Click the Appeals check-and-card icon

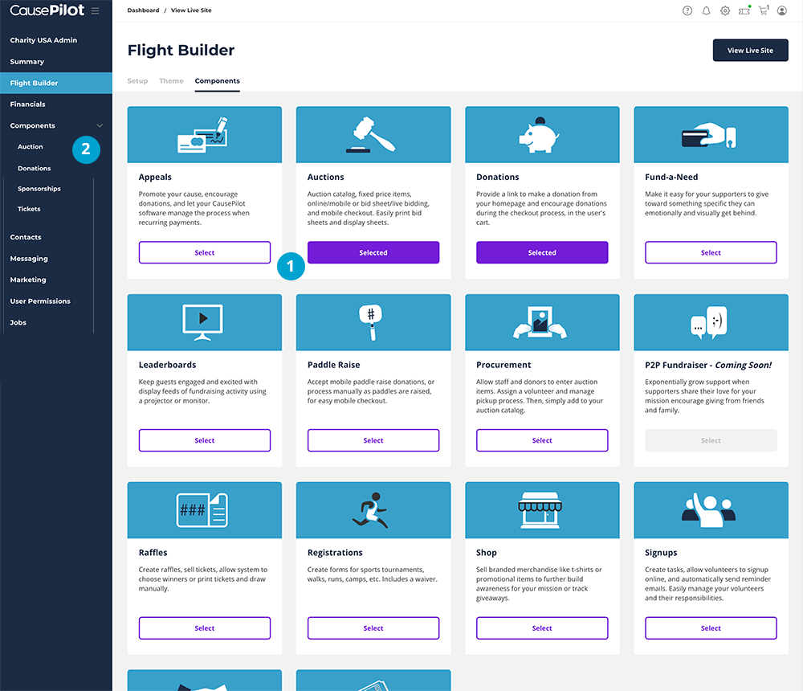coord(203,135)
